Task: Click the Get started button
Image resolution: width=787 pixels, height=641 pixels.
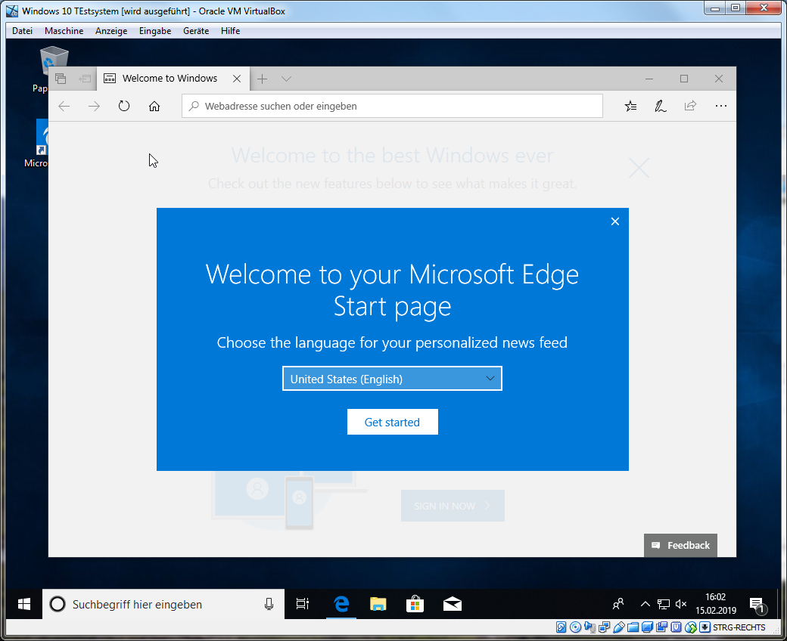Action: coord(392,422)
